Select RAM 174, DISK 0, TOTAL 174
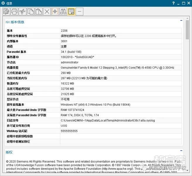Image resolution: width=192 pixels, height=176 pixels. (80, 115)
